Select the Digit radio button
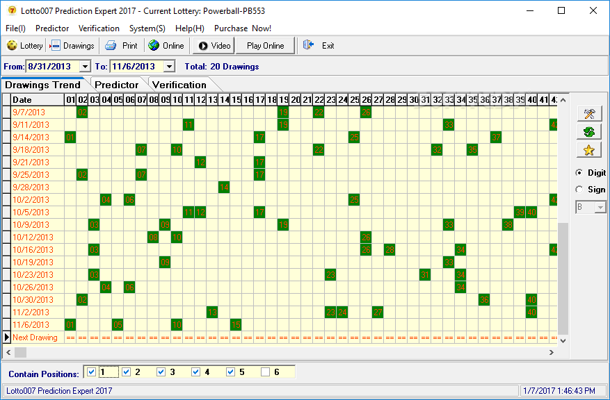 [x=579, y=173]
